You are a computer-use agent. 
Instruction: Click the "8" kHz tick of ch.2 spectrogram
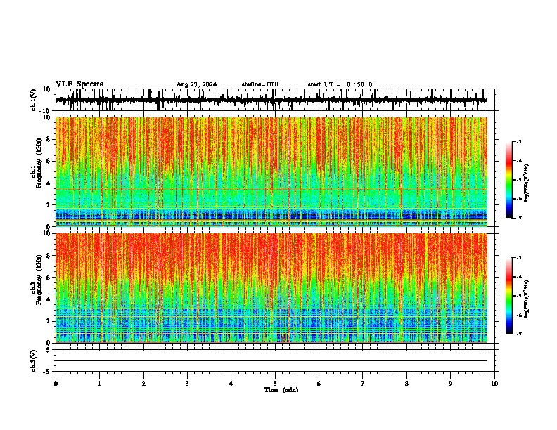click(x=49, y=256)
